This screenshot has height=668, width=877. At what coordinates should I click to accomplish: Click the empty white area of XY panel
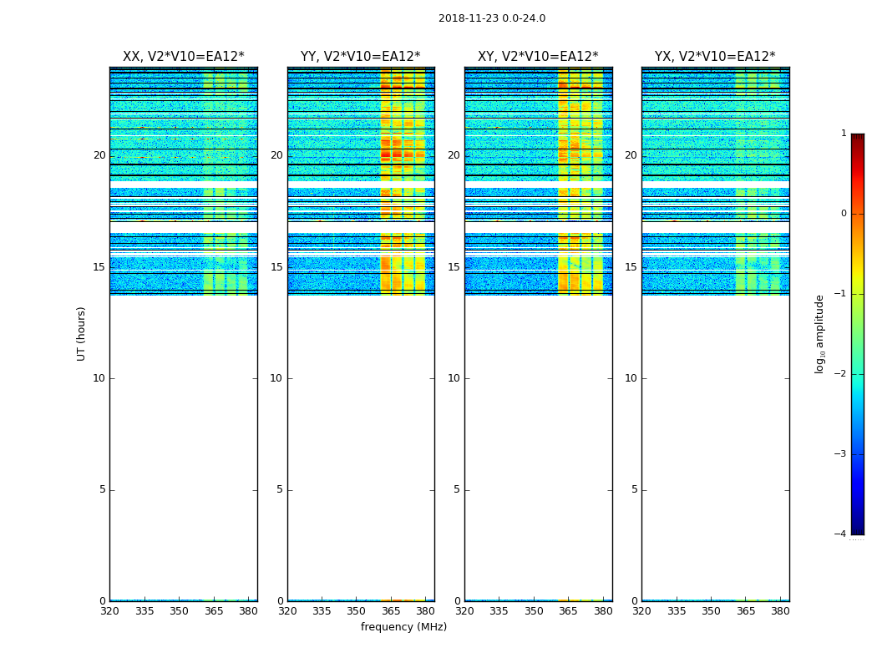coord(538,448)
